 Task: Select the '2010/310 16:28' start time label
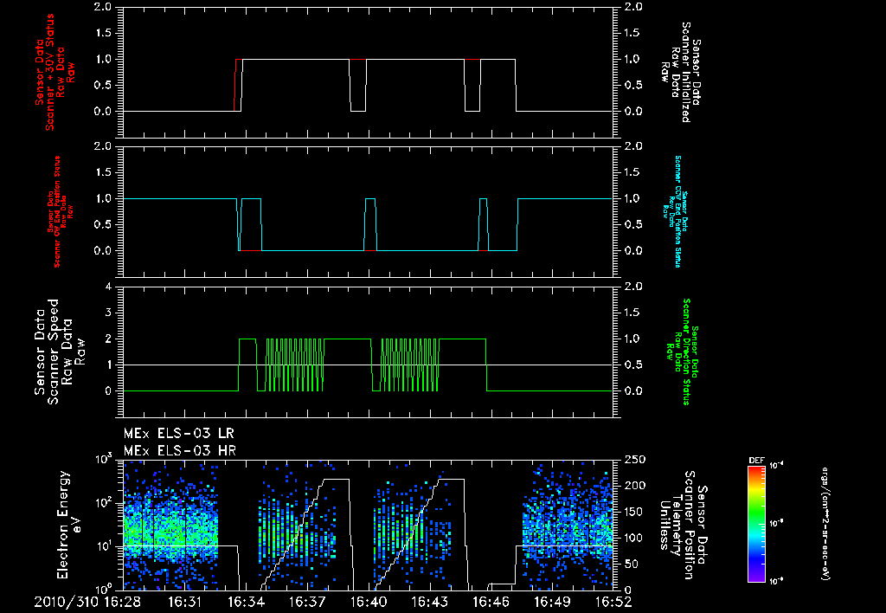(87, 602)
